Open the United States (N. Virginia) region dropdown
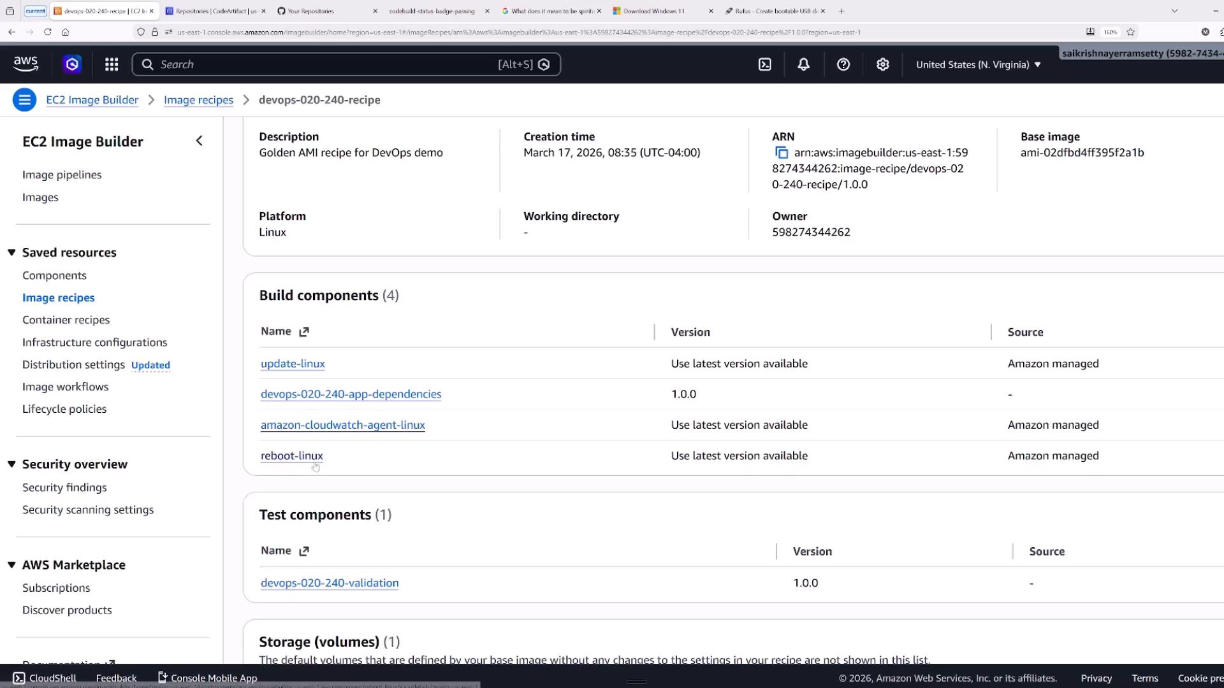Screen dimensions: 1224x688 (x=978, y=64)
